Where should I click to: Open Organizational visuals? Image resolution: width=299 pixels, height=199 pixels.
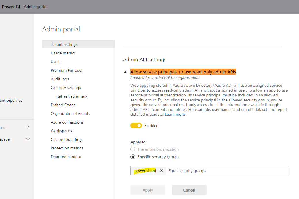[x=70, y=113]
